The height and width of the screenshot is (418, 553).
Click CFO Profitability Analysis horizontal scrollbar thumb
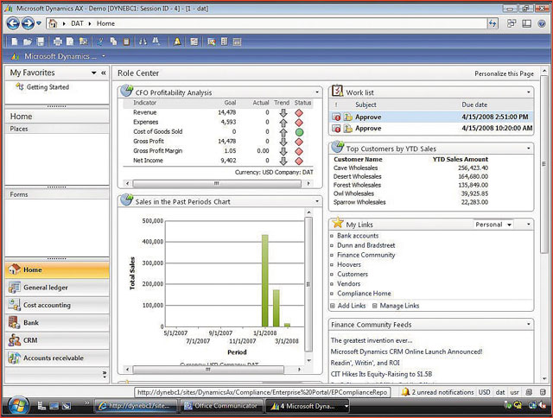(x=217, y=184)
